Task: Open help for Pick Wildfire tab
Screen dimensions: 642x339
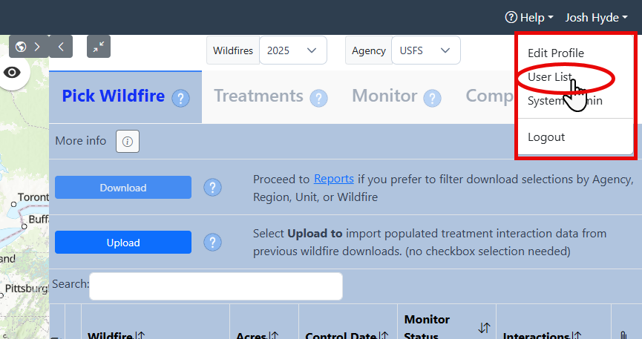Action: tap(180, 98)
